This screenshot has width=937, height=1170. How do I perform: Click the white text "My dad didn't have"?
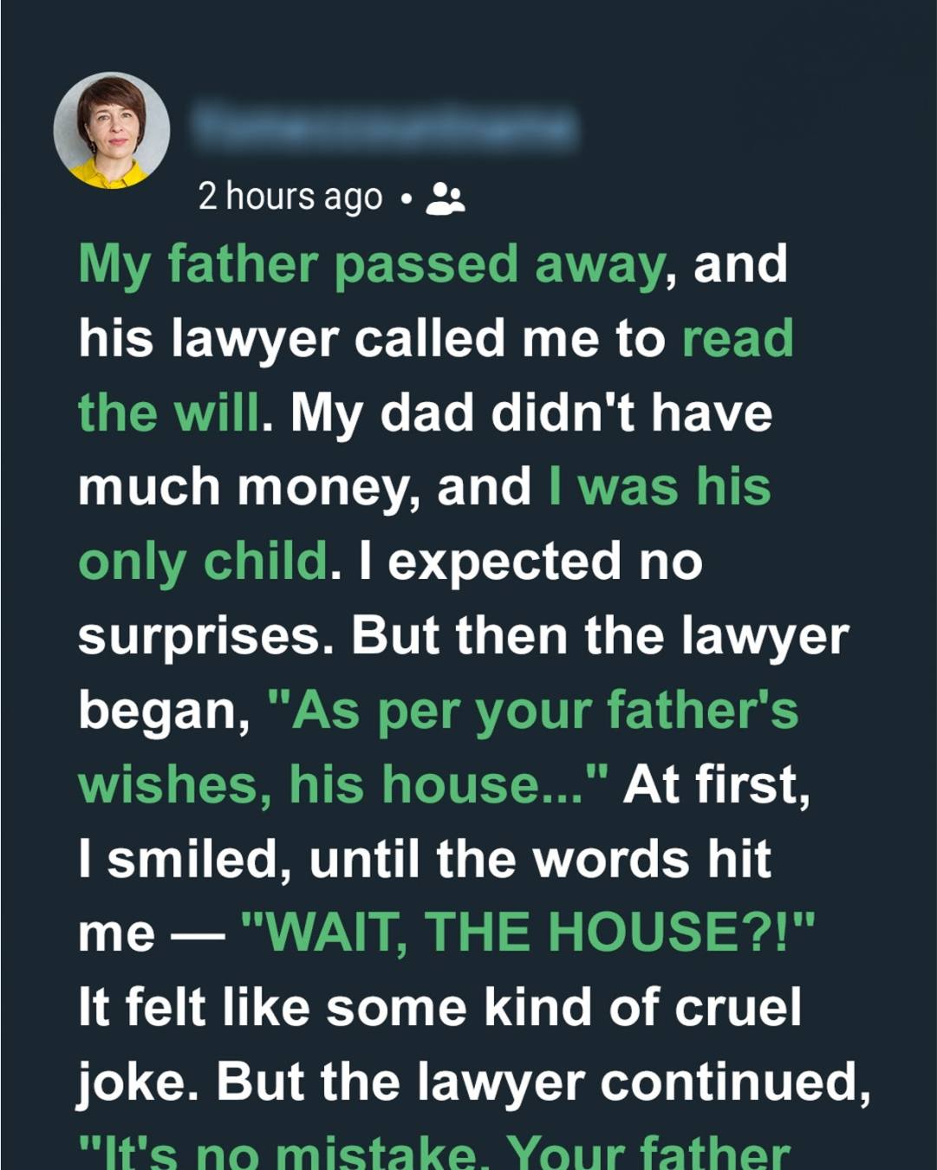(530, 413)
